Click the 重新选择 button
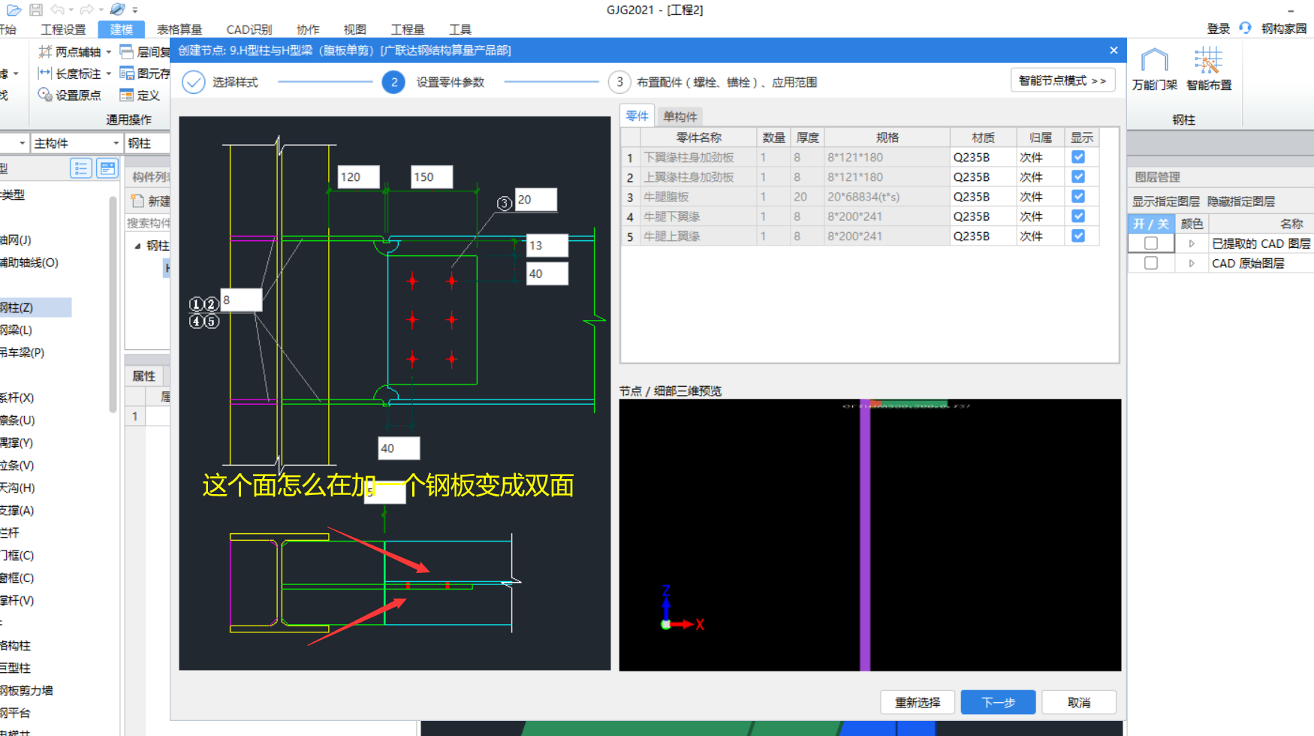Viewport: 1314px width, 736px height. point(918,702)
